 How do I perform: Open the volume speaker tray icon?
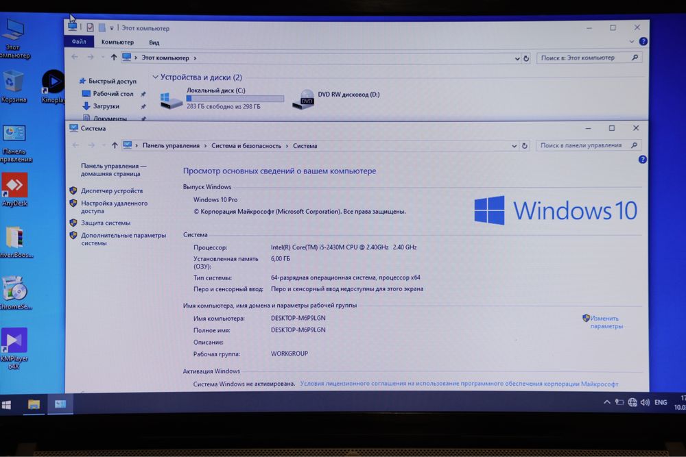point(645,402)
